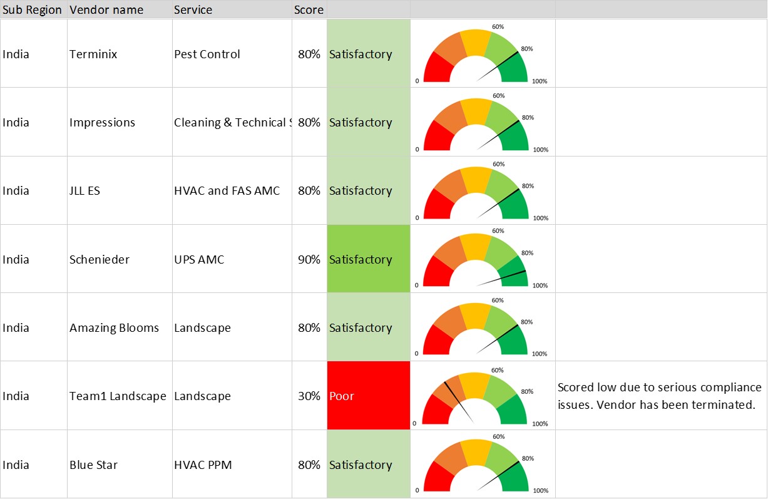Click the 80% score for Impressions
The width and height of the screenshot is (768, 499).
(309, 123)
